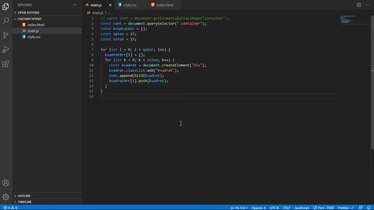Open style.css in the explorer tree

tap(47, 37)
